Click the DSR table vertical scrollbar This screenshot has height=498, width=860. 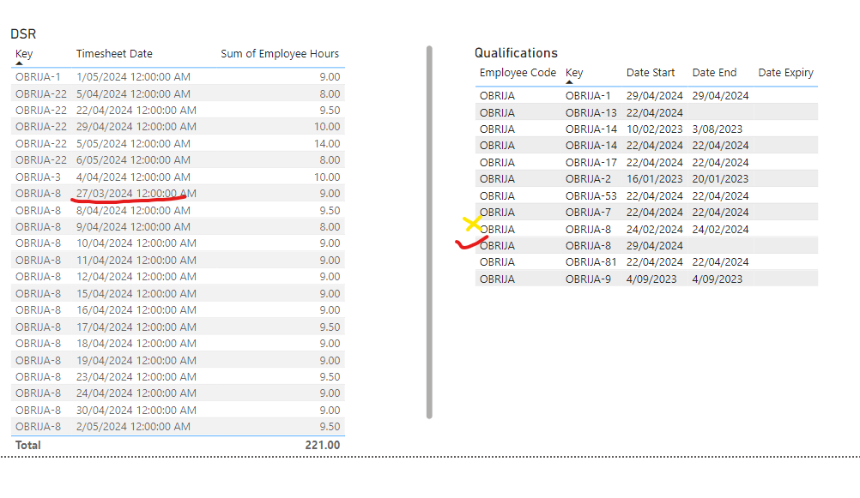pyautogui.click(x=429, y=232)
